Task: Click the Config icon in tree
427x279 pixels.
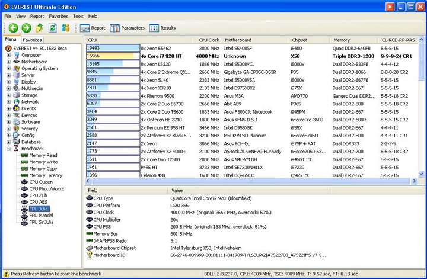Action: pos(17,135)
